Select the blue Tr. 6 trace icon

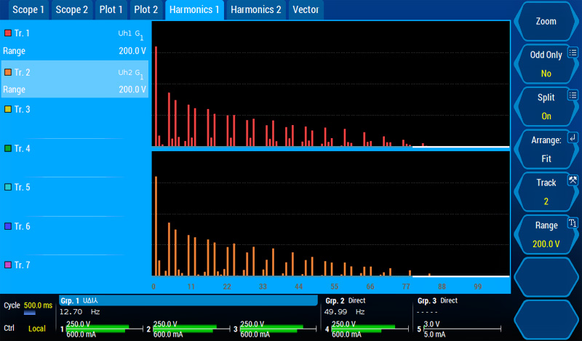pos(8,227)
